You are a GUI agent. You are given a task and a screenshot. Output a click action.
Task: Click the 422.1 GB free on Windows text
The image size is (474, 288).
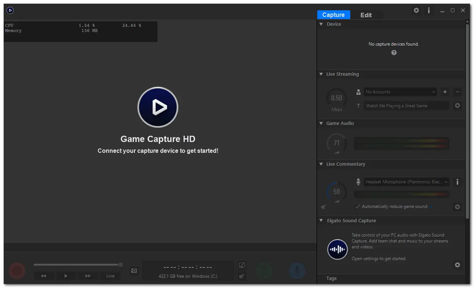click(x=188, y=276)
